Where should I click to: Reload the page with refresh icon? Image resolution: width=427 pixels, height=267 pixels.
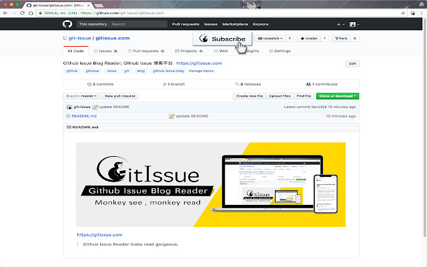pos(22,13)
